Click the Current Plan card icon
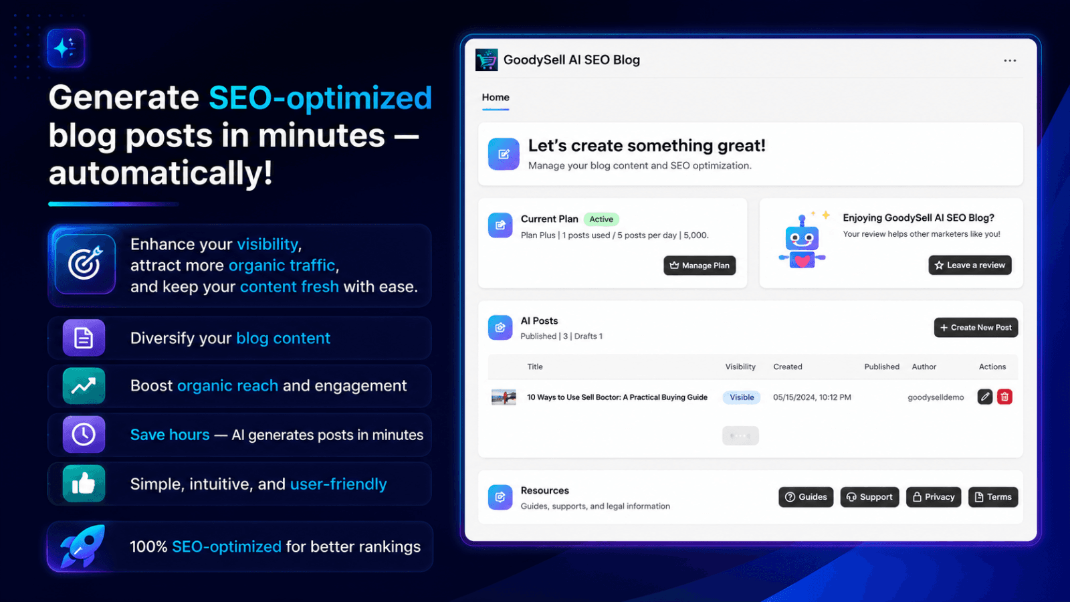This screenshot has width=1070, height=602. (x=500, y=225)
